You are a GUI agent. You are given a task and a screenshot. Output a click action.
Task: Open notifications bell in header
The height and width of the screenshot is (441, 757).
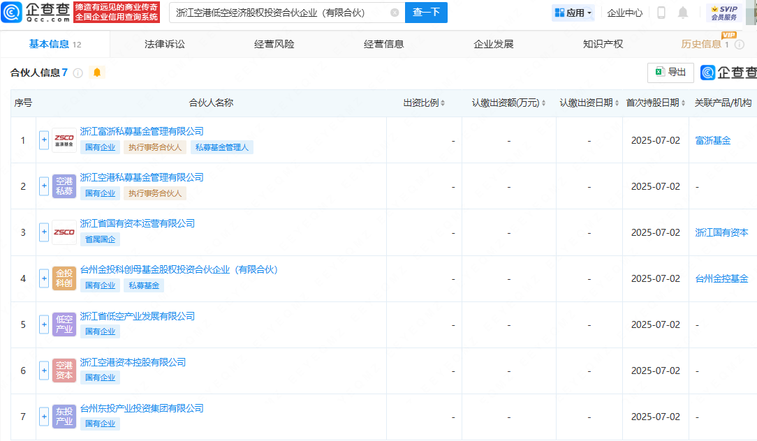pos(683,13)
